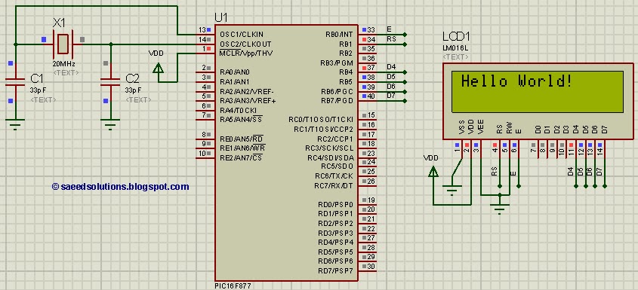Click the ground symbol under C2
The image size is (638, 290).
[110, 124]
